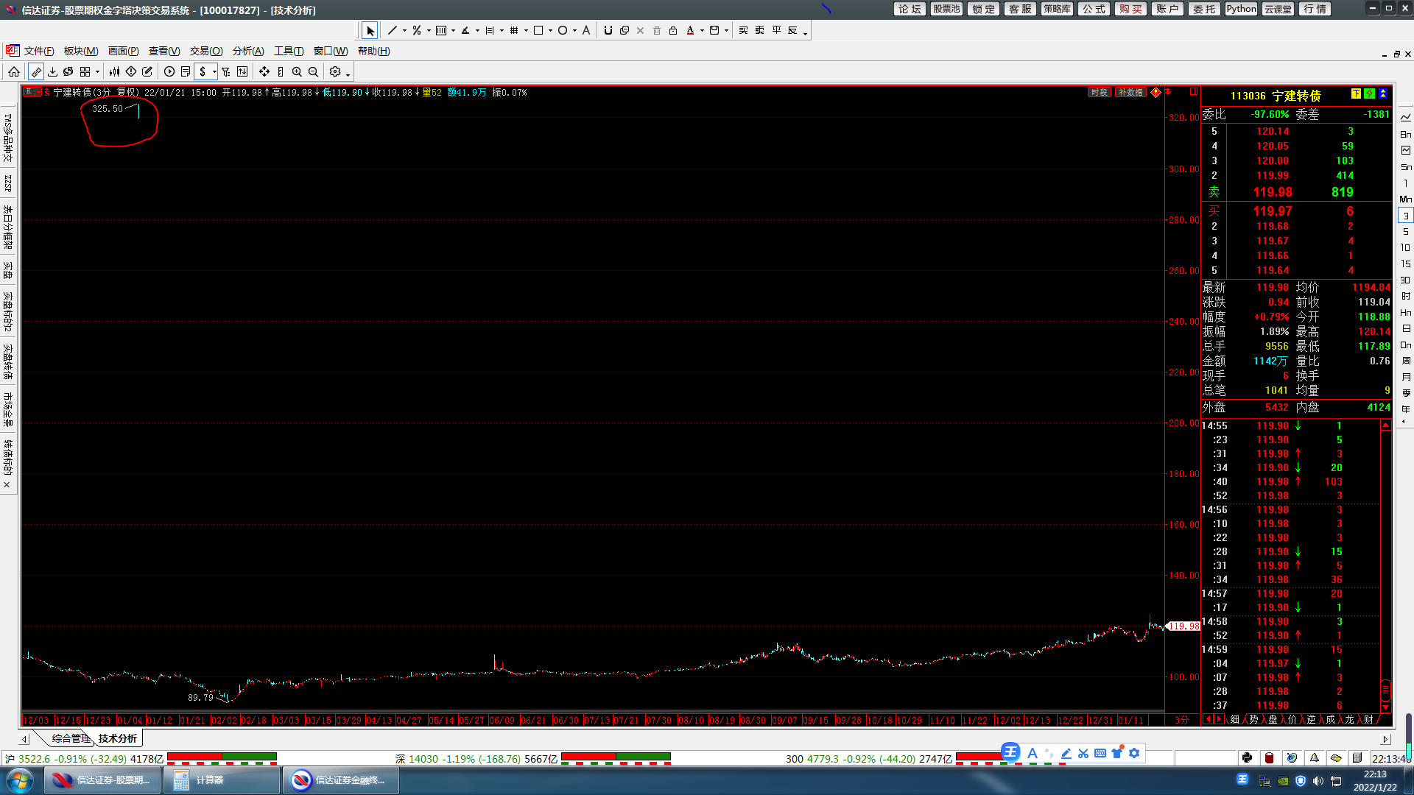Click the magnet snap drawing icon
Screen dimensions: 1414x795
tap(608, 30)
